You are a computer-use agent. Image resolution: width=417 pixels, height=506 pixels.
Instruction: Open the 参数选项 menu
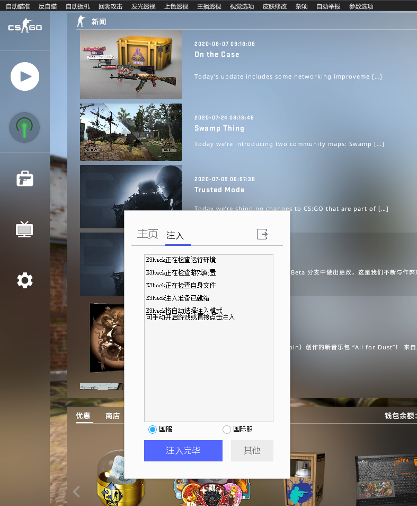[x=361, y=6]
